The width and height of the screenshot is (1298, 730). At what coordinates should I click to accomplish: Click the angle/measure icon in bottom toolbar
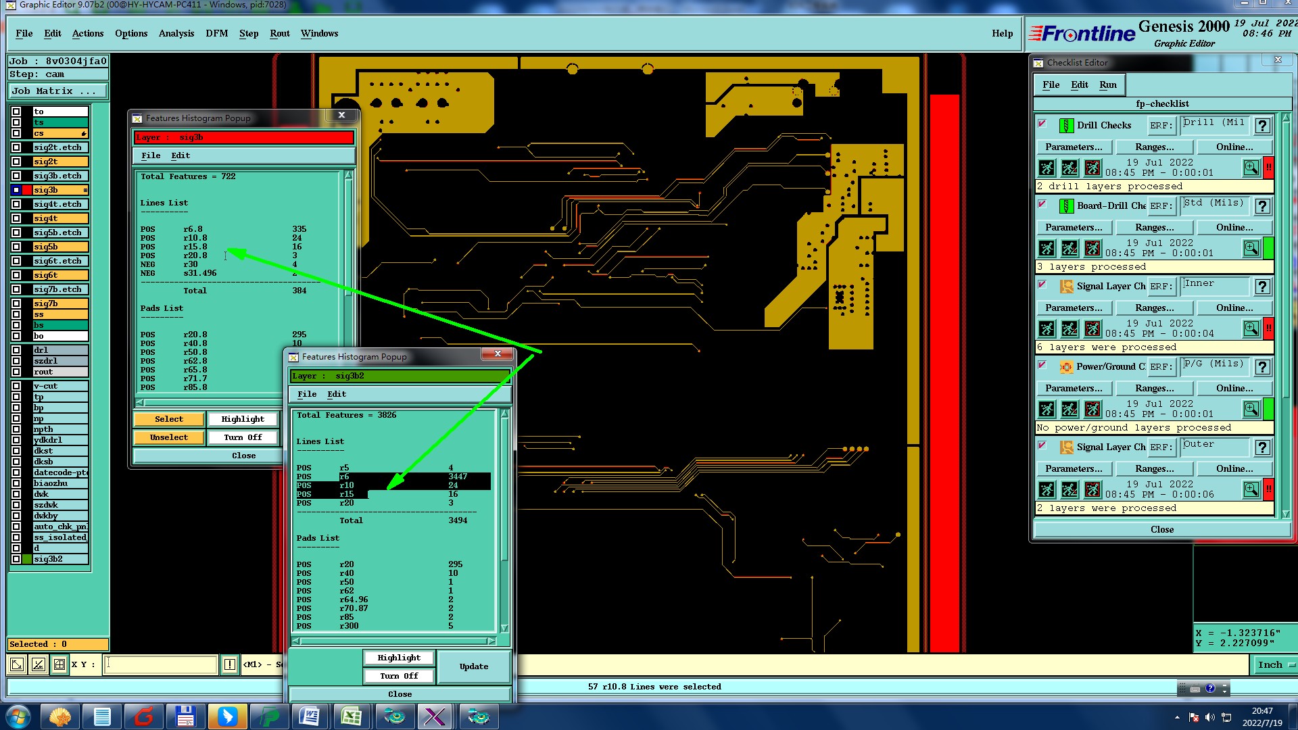tap(39, 664)
